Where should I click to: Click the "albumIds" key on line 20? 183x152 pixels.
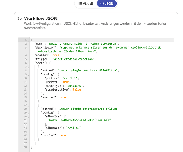coord(53,116)
